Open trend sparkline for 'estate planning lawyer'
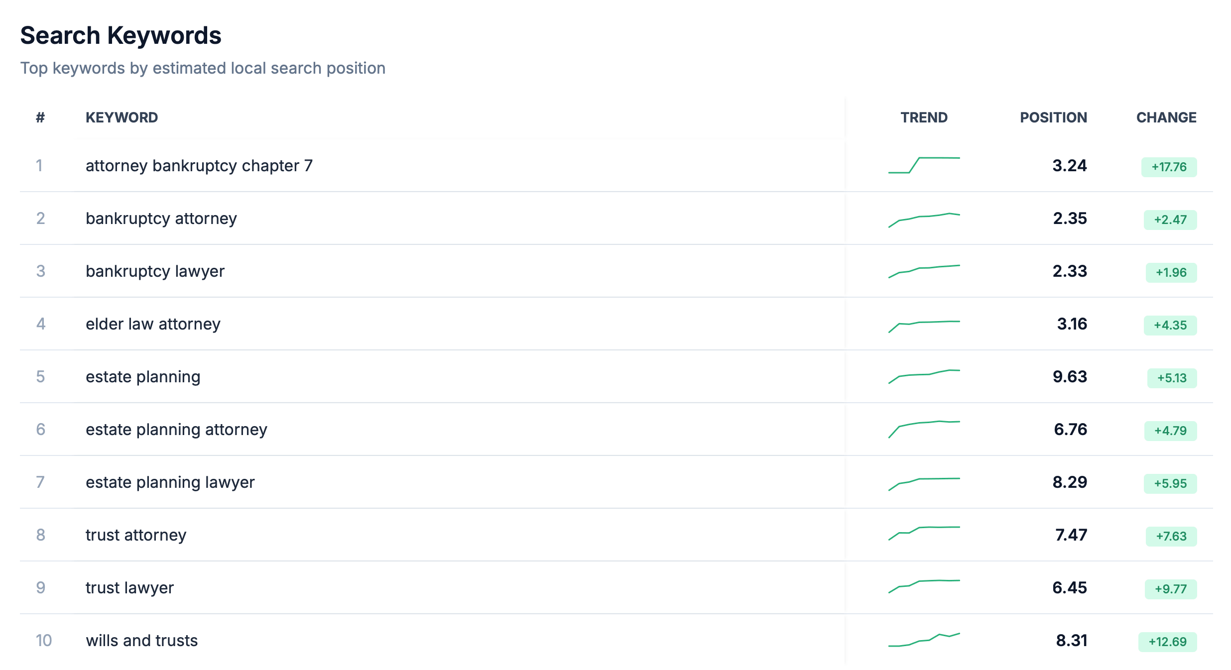 tap(924, 484)
